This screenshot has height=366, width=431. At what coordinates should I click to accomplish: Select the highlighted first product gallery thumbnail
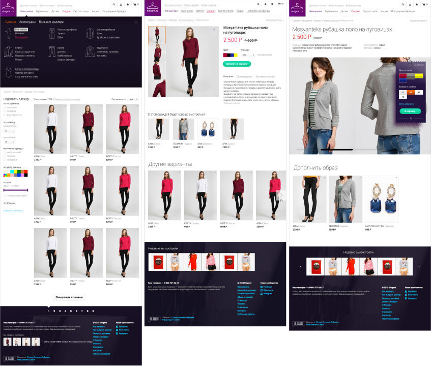(156, 35)
